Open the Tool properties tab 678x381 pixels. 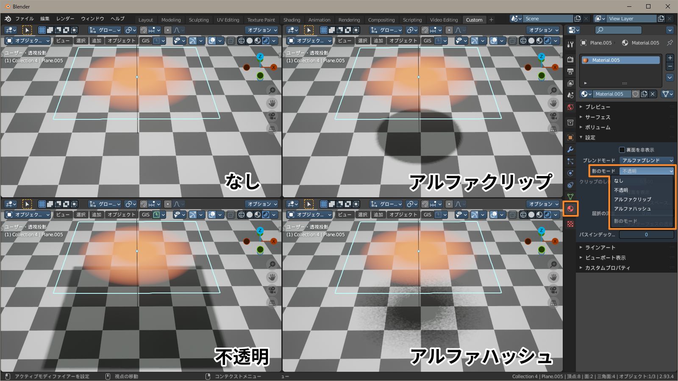[x=570, y=44]
